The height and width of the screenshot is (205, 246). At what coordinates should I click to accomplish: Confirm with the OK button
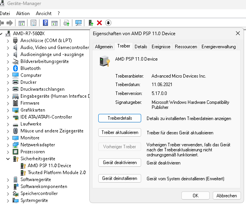[195, 196]
